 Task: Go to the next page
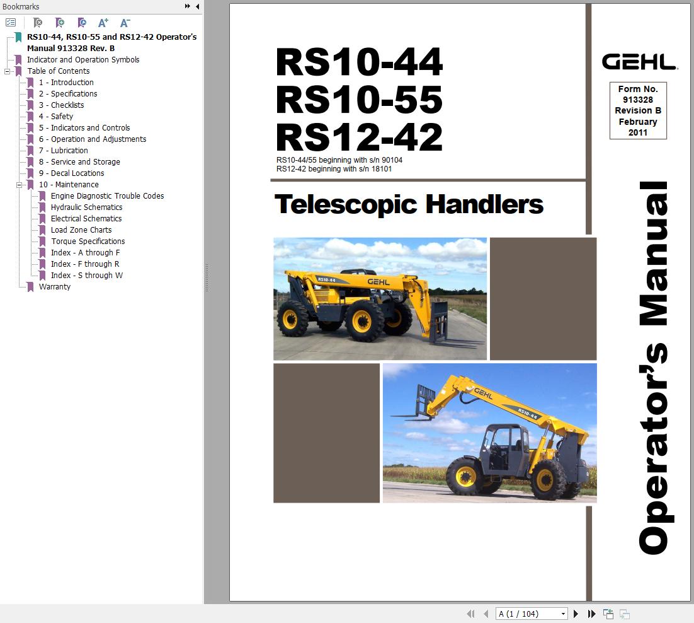click(576, 614)
